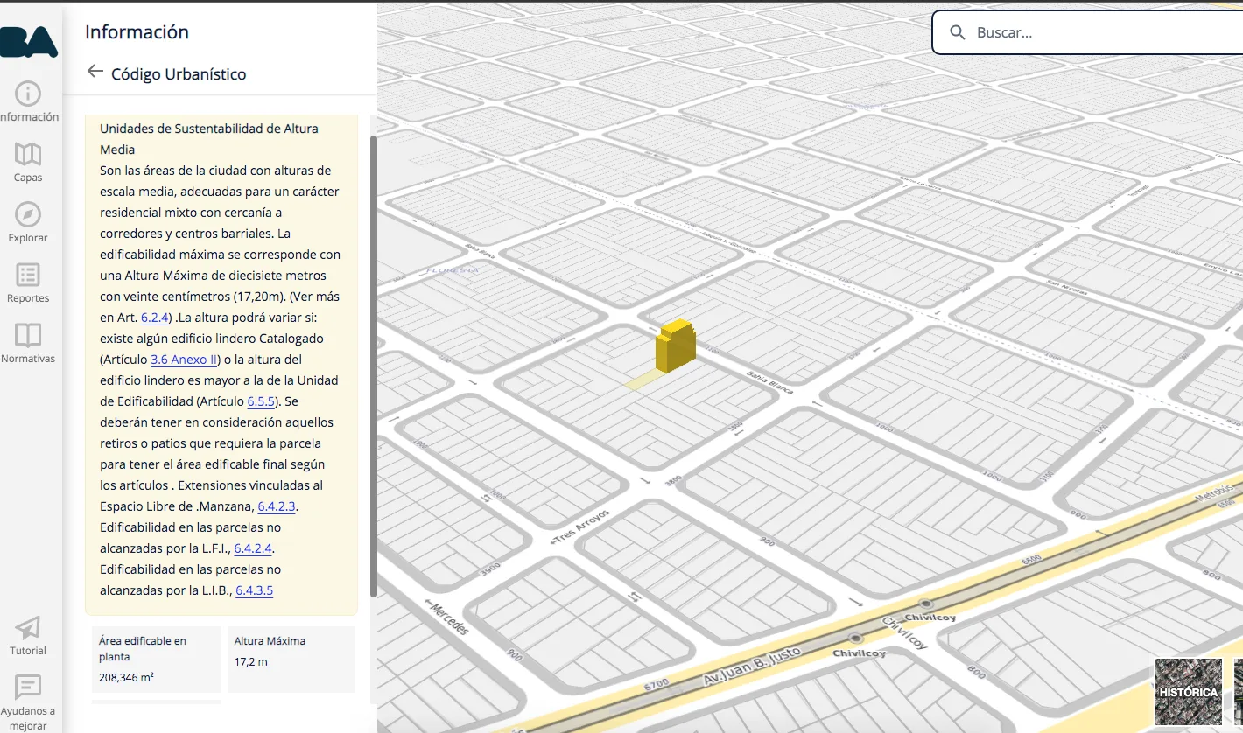Open the Explorar compass section
The image size is (1243, 733).
coord(28,223)
